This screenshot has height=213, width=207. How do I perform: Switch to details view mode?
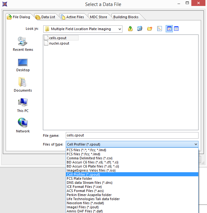(176, 29)
